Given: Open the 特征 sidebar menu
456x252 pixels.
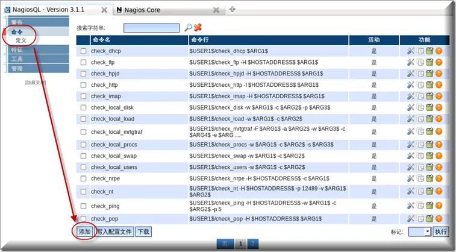Looking at the screenshot, I should pyautogui.click(x=38, y=49).
